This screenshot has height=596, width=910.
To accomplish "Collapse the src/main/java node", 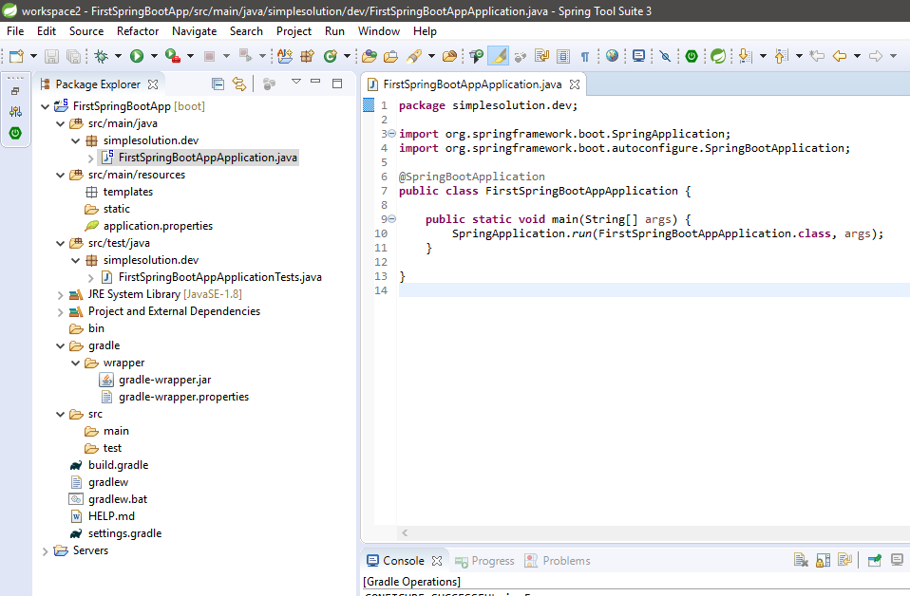I will [60, 122].
